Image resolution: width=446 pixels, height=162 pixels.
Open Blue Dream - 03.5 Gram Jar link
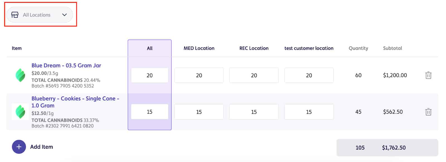click(66, 65)
